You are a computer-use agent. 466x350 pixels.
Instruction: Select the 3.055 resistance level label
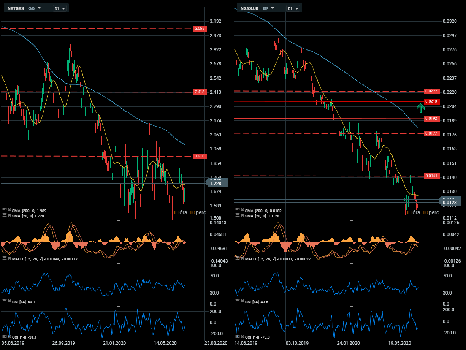pos(200,29)
